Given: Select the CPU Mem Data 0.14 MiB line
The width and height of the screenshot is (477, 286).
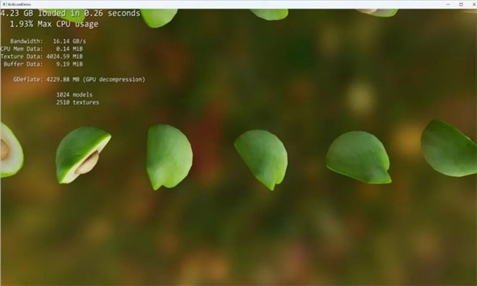Looking at the screenshot, I should (x=42, y=48).
